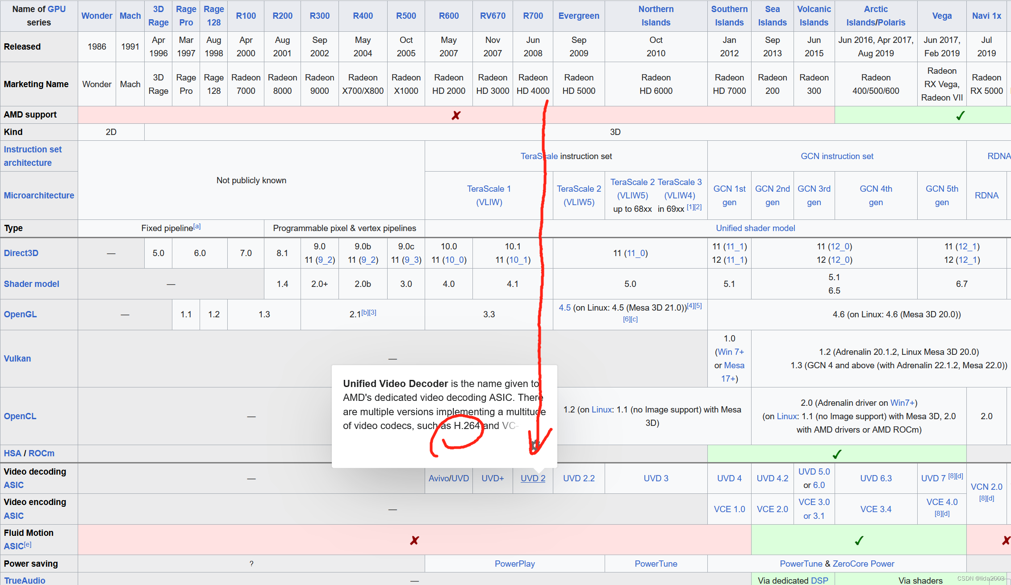
Task: Click the Shader model link
Action: point(31,284)
